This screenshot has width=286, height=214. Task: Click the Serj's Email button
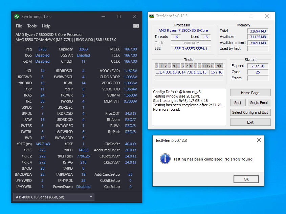tap(259, 103)
